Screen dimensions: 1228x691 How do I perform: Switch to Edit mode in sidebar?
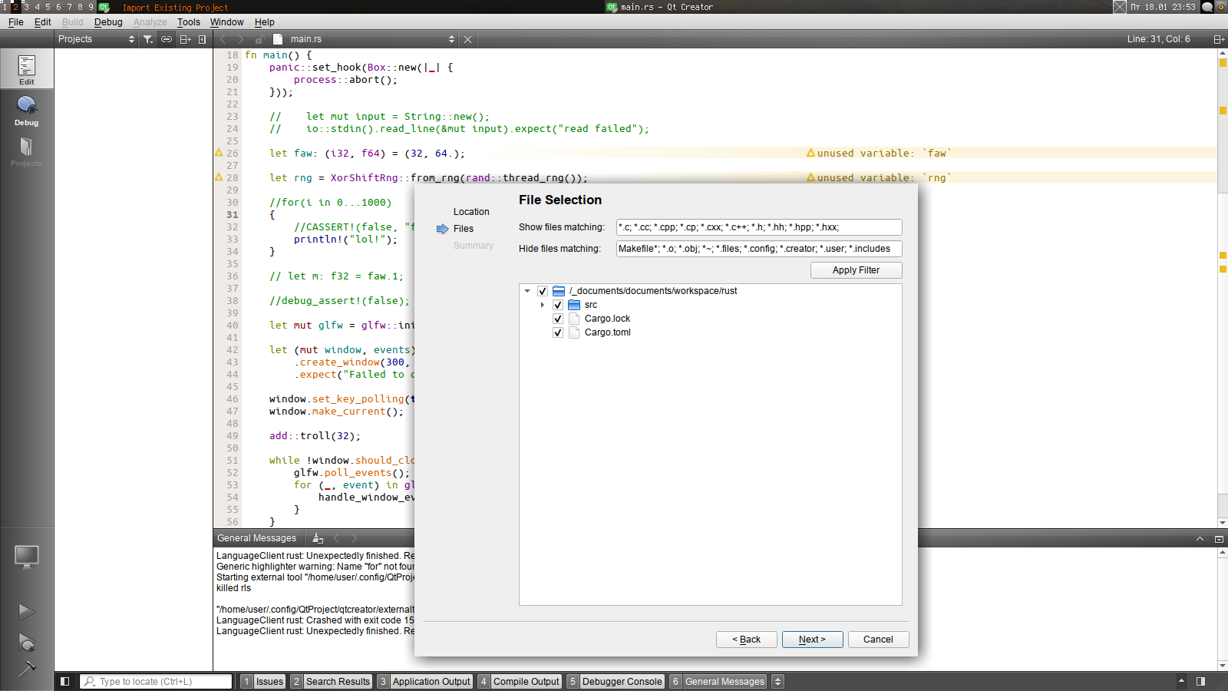(26, 69)
